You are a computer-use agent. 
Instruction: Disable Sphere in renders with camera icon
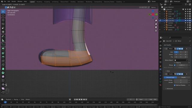tap(190, 30)
